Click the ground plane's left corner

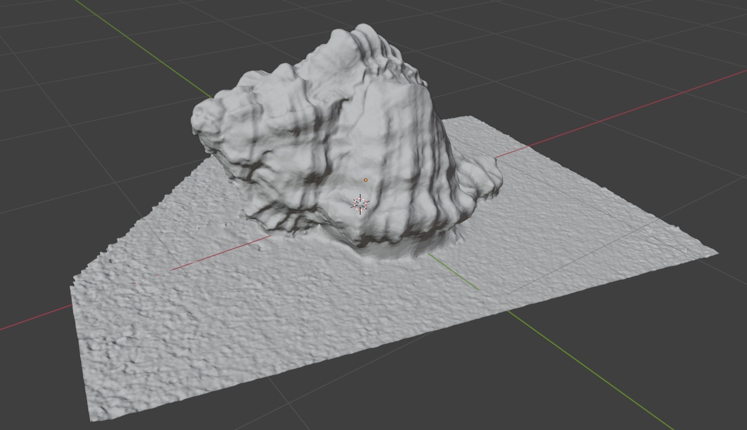(x=73, y=279)
